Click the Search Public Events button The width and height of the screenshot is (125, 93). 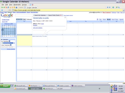pos(55,15)
